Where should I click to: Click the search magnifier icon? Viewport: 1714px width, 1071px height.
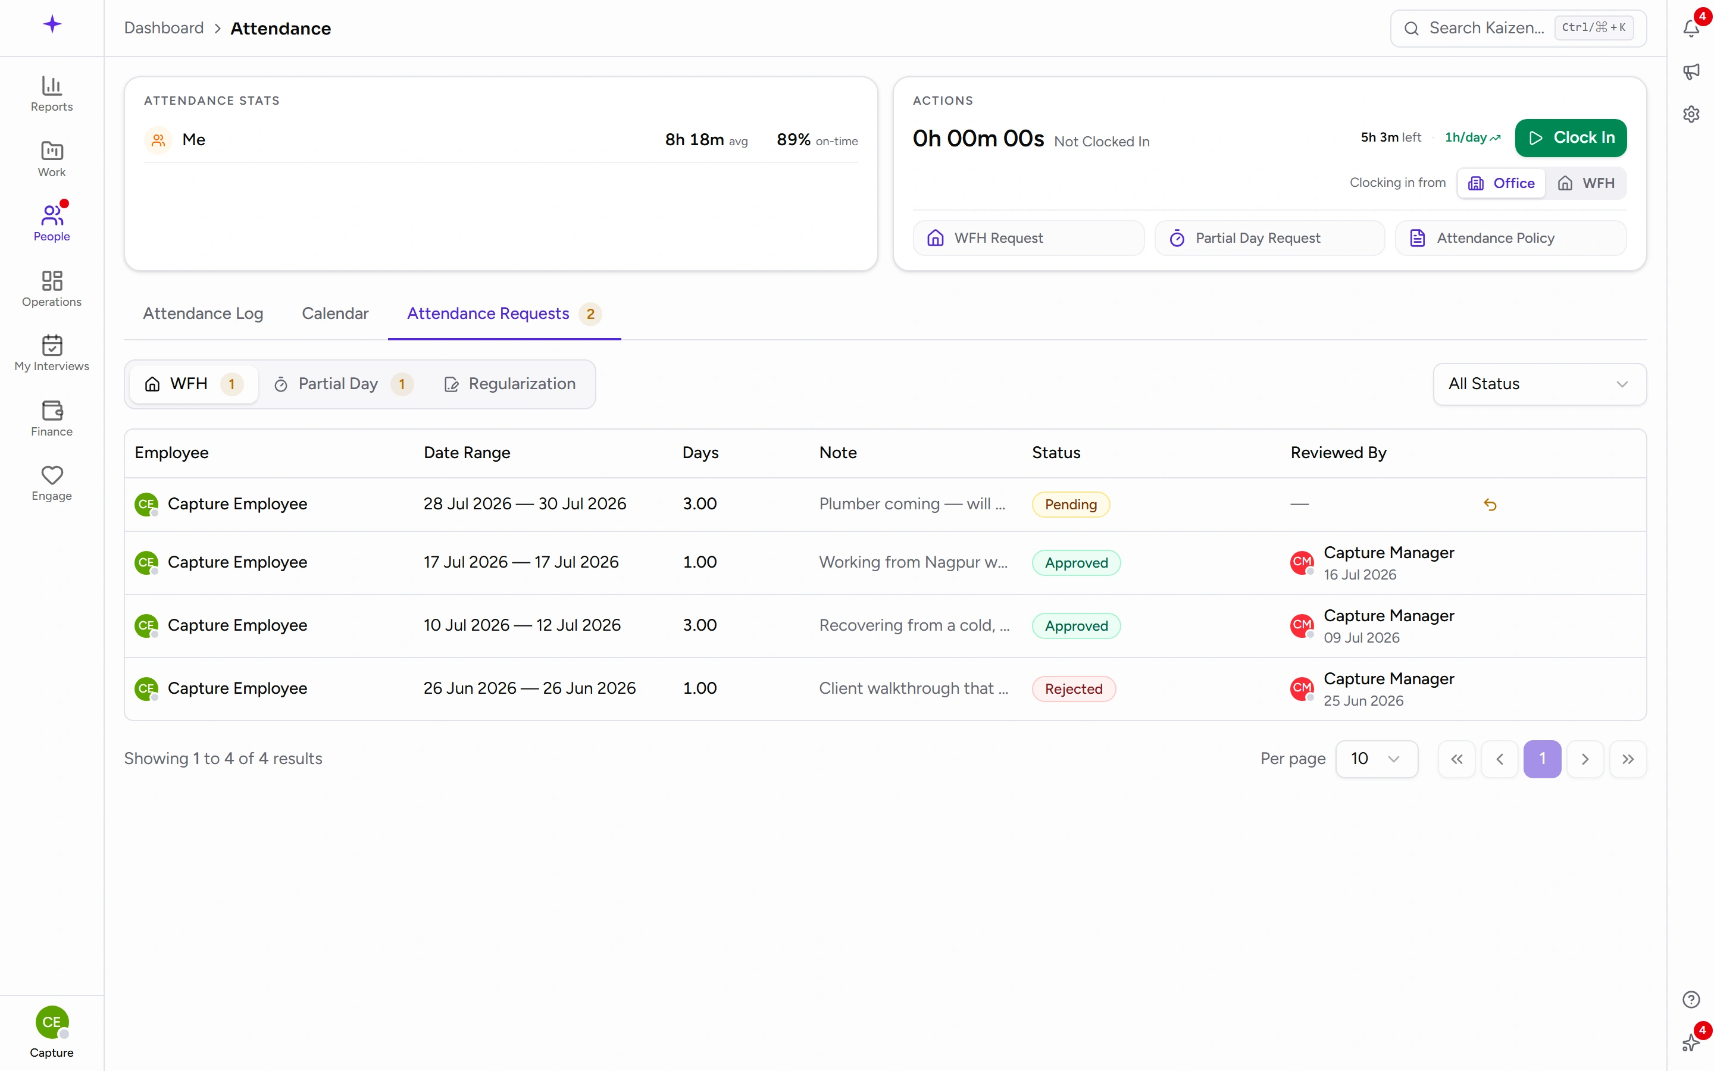[1411, 29]
